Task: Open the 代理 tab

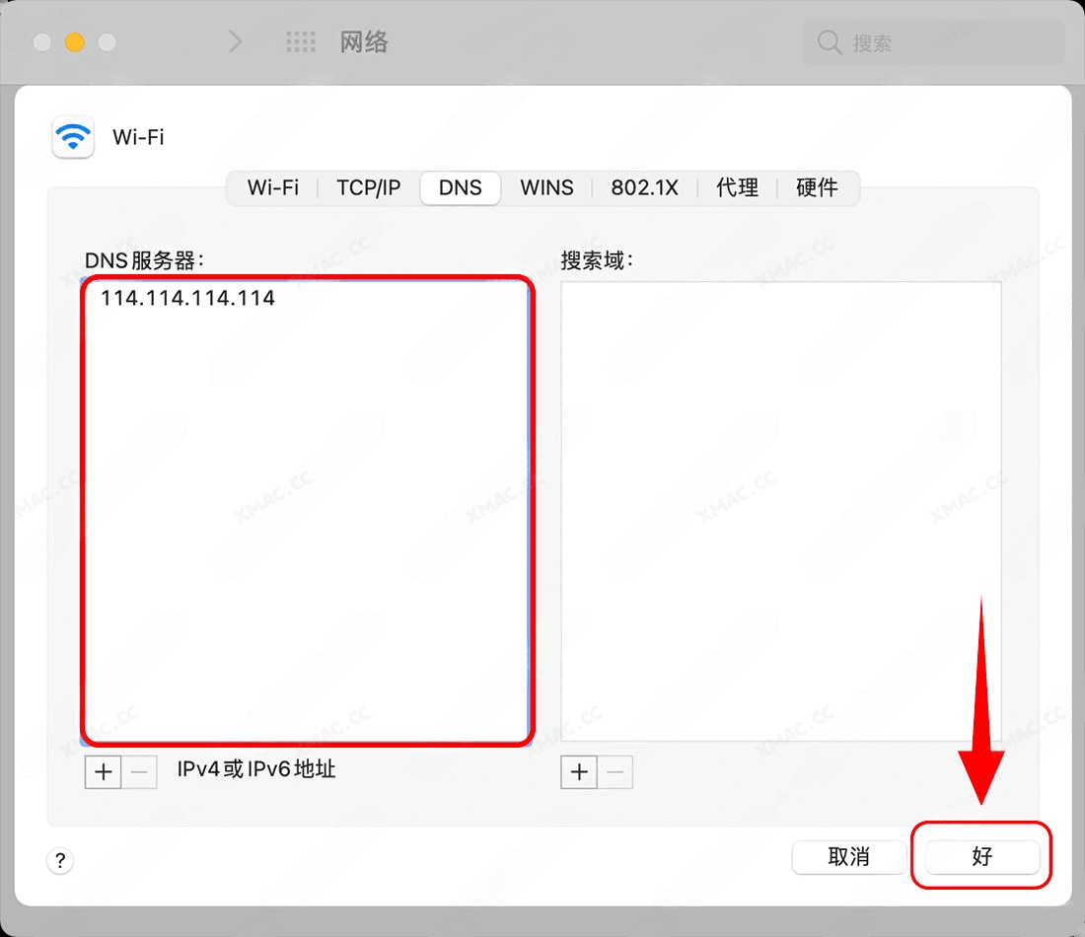Action: click(737, 187)
